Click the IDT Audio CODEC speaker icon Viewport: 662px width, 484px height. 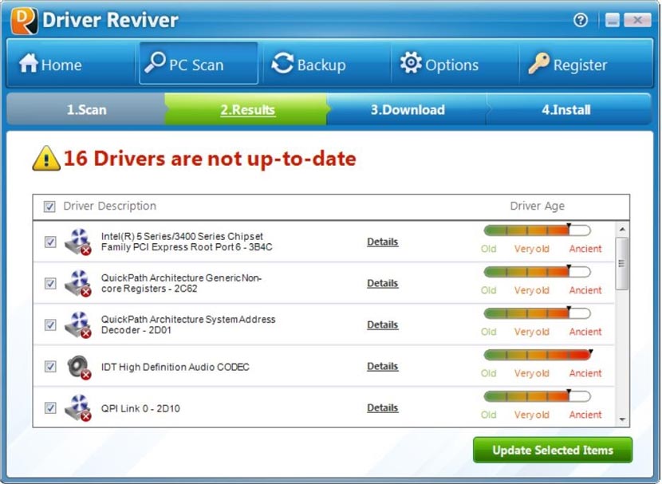[x=77, y=366]
